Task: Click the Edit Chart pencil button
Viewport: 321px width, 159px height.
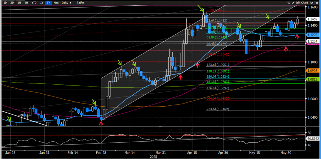Action: tap(300, 3)
